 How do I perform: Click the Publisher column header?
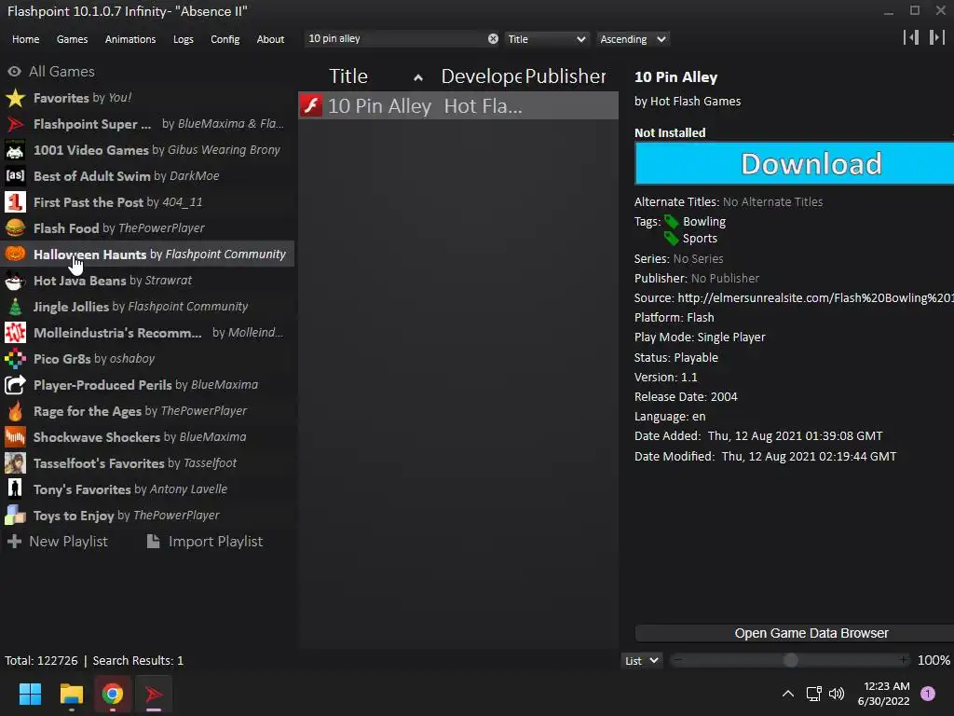pos(566,76)
